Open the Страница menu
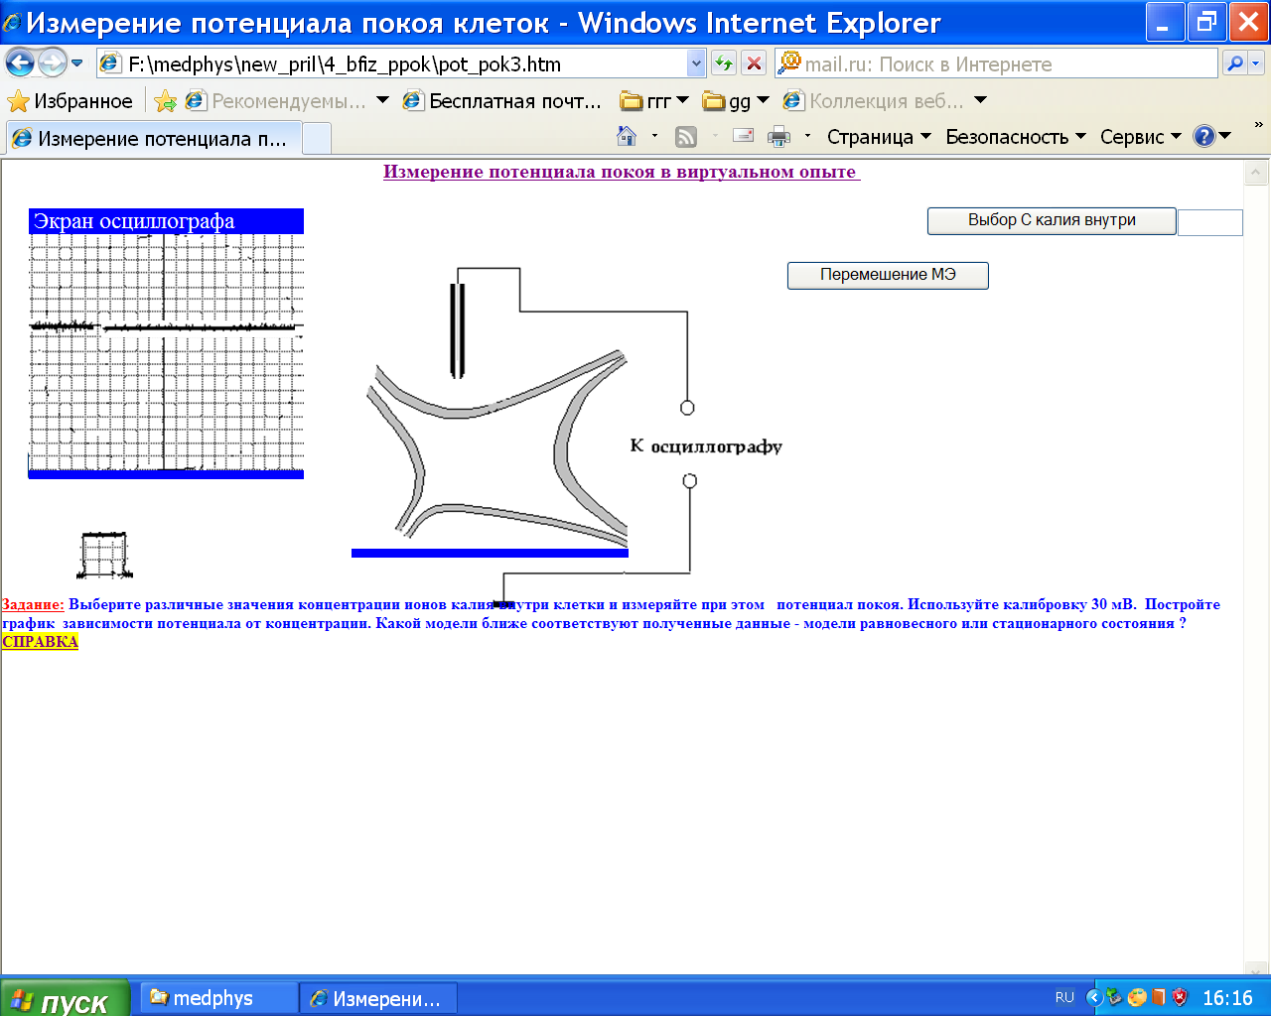Screen dimensions: 1271x1016 [x=879, y=137]
